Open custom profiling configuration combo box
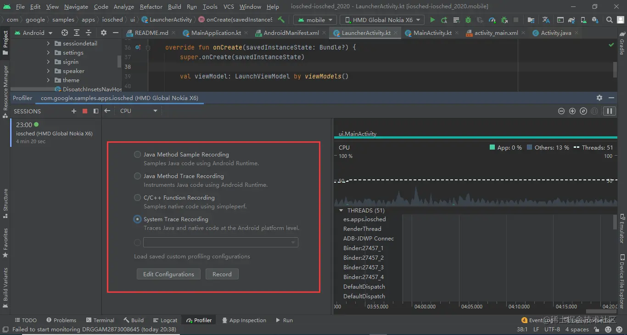627x335 pixels. click(221, 242)
